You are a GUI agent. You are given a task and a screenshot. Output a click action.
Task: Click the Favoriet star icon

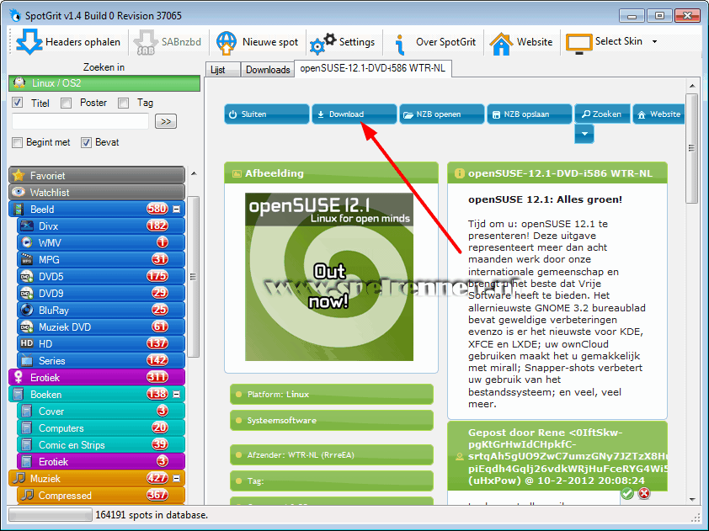tap(19, 175)
